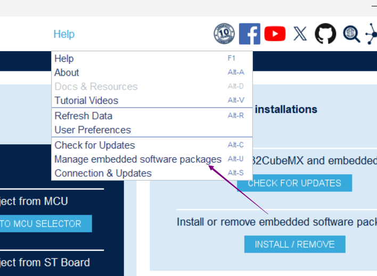
Task: Click 'Install or remove embedded software' text
Action: [277, 222]
